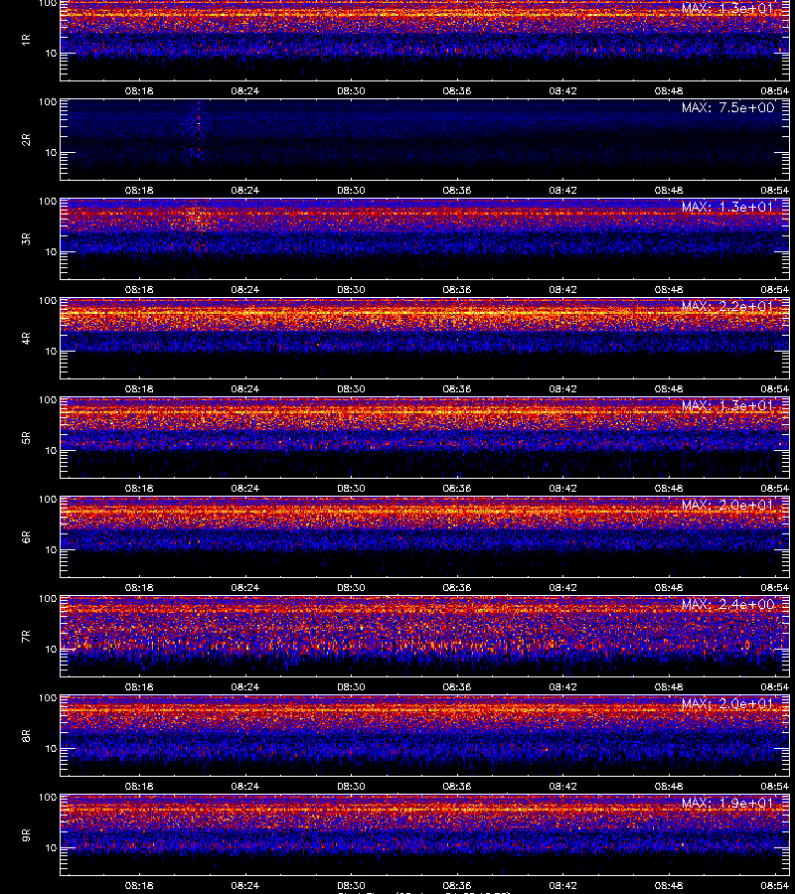Click the 6R panel axis label
Viewport: 795px width, 894px height.
26,536
